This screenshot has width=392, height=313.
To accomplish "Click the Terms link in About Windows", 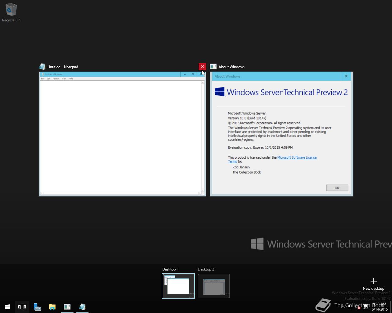I will [x=232, y=161].
